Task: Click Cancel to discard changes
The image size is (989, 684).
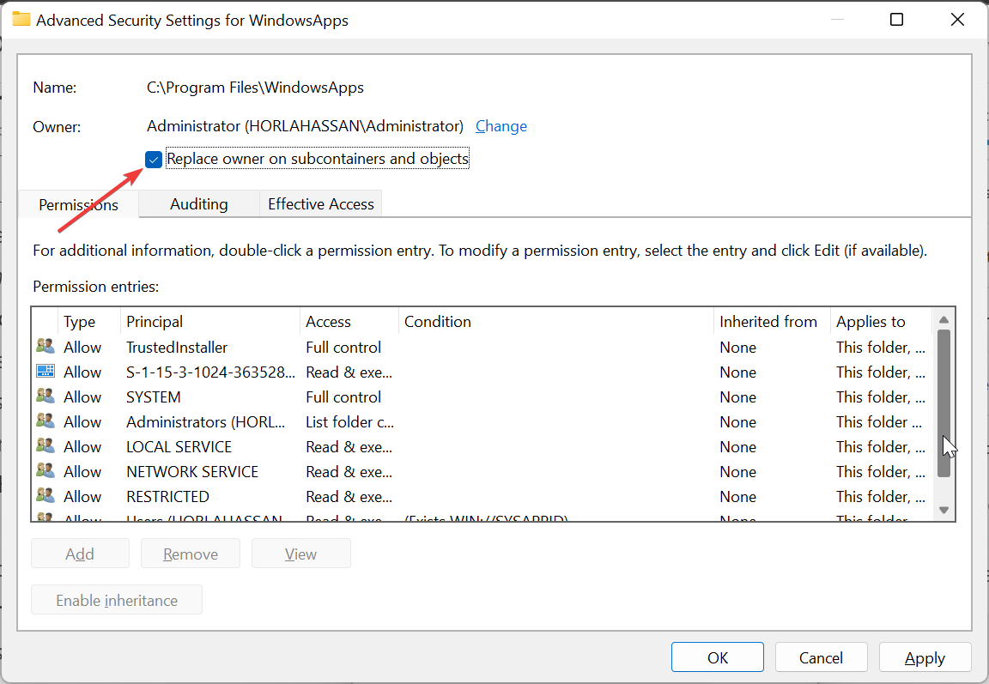Action: (x=821, y=657)
